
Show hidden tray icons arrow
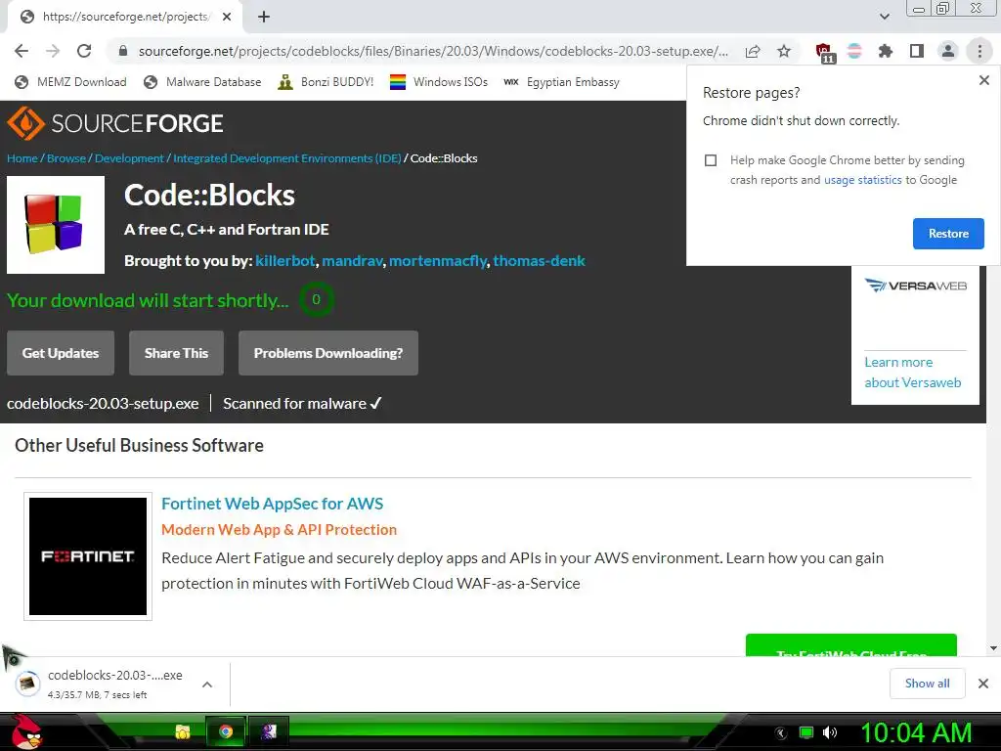781,733
